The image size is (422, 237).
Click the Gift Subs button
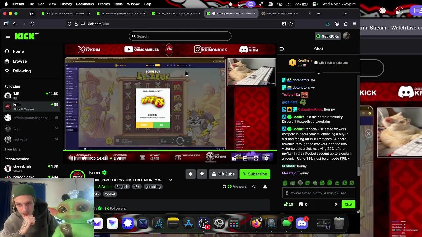pyautogui.click(x=223, y=174)
